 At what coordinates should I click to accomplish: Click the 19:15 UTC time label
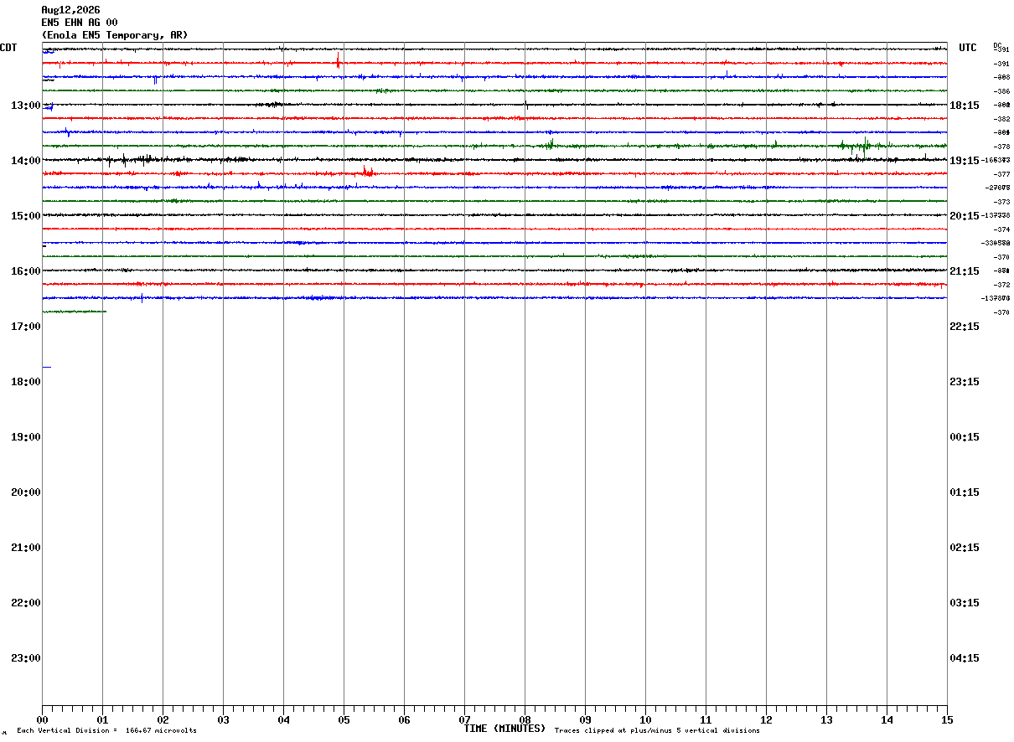(x=965, y=161)
